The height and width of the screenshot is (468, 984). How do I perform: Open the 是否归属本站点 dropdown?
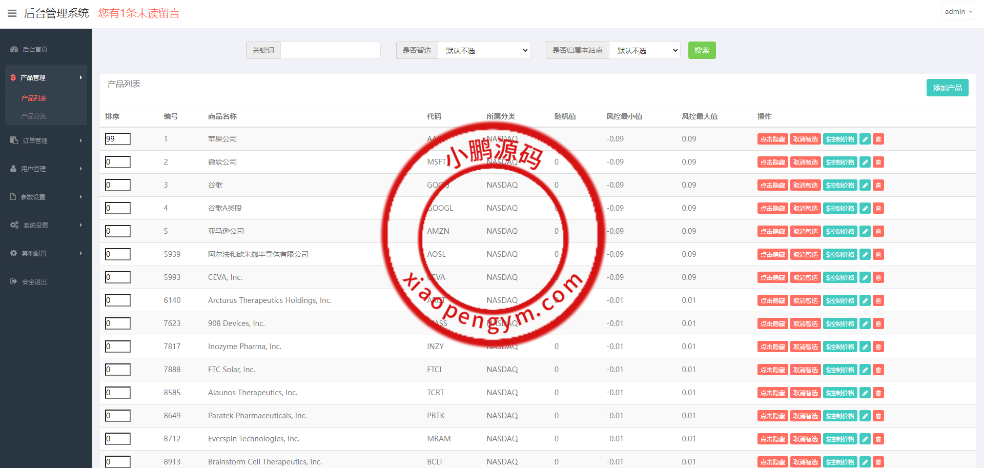[644, 50]
